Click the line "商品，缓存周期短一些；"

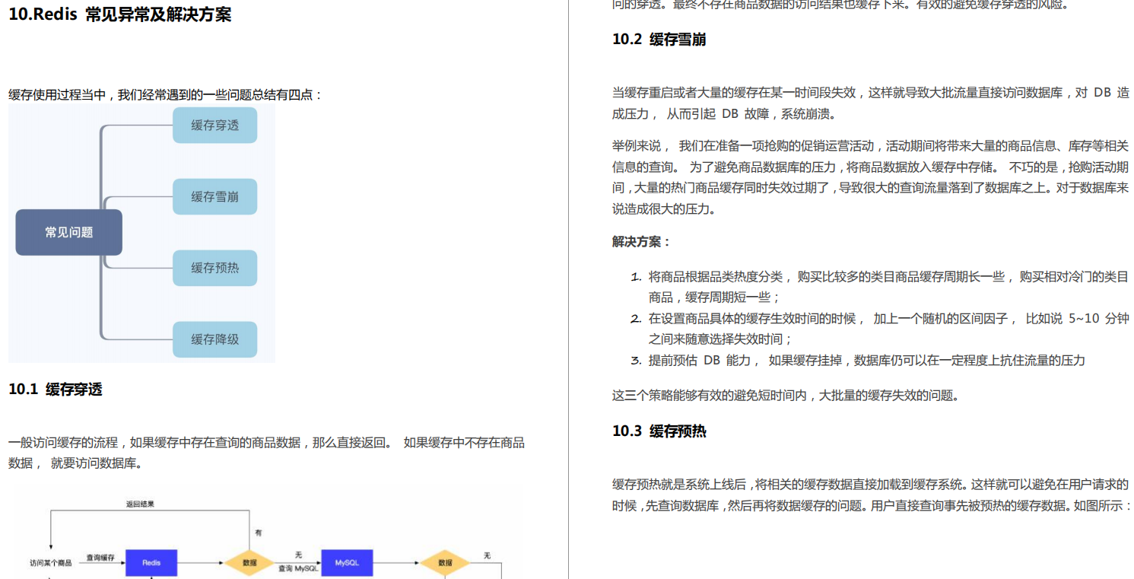pyautogui.click(x=714, y=298)
